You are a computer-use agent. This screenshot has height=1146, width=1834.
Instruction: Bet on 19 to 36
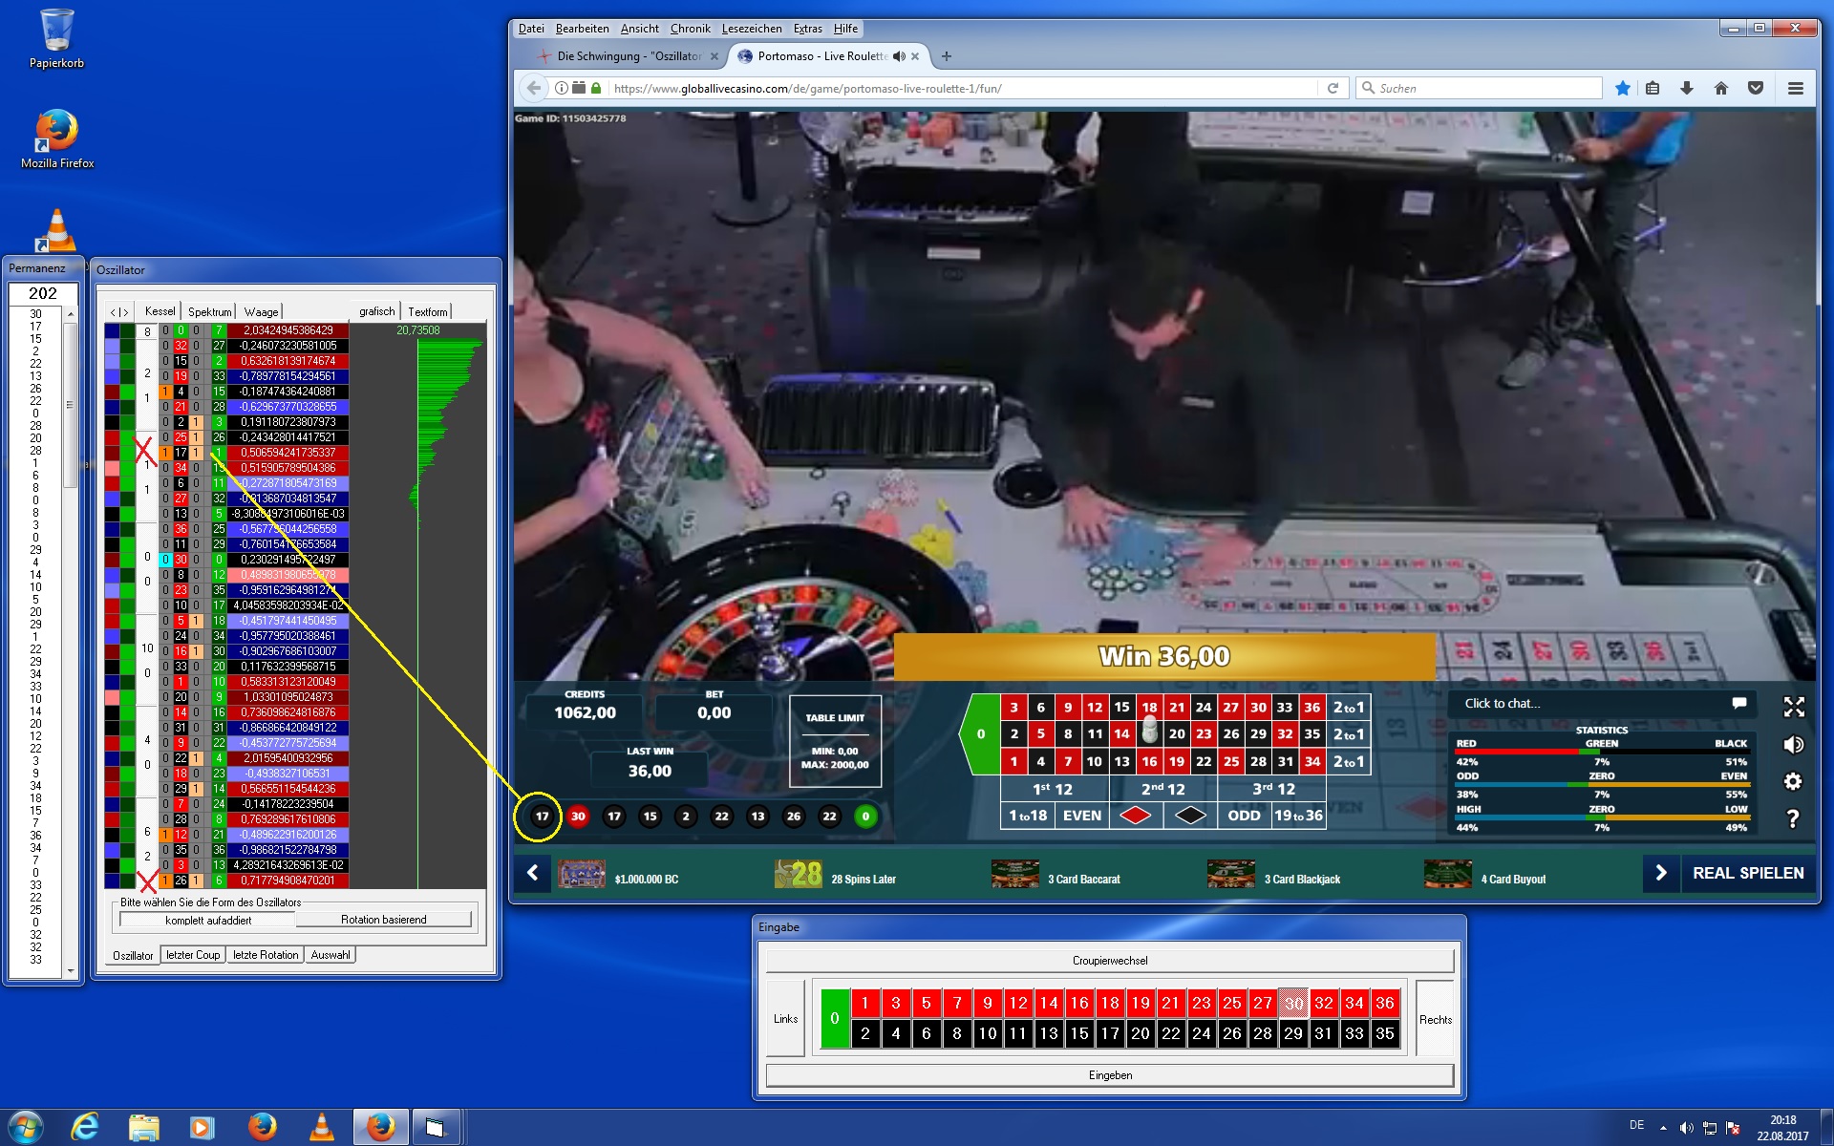pos(1298,816)
